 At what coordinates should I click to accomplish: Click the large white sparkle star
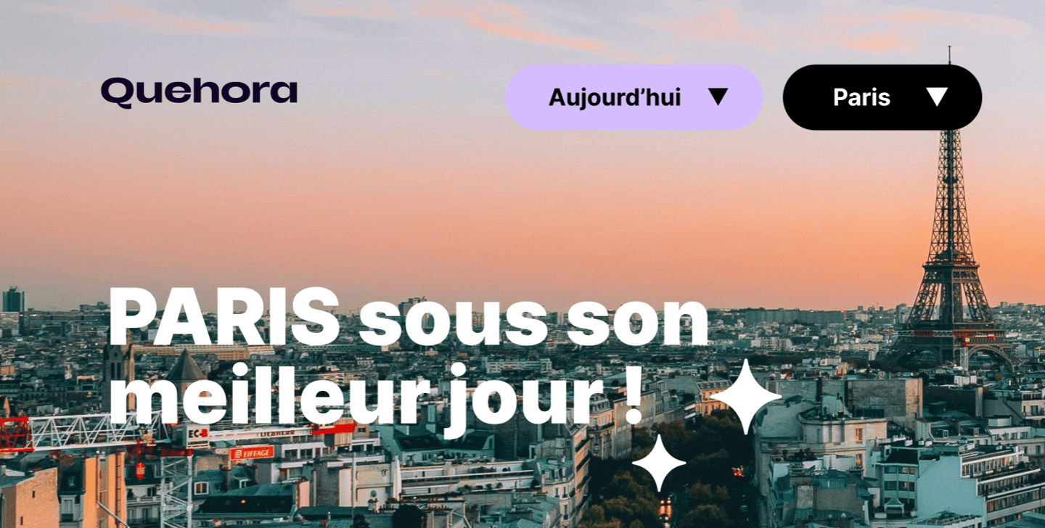[x=745, y=396]
